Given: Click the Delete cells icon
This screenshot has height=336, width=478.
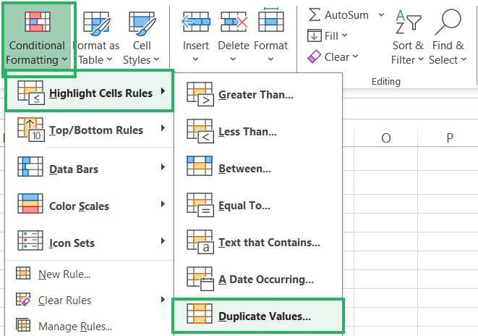Looking at the screenshot, I should tap(234, 22).
